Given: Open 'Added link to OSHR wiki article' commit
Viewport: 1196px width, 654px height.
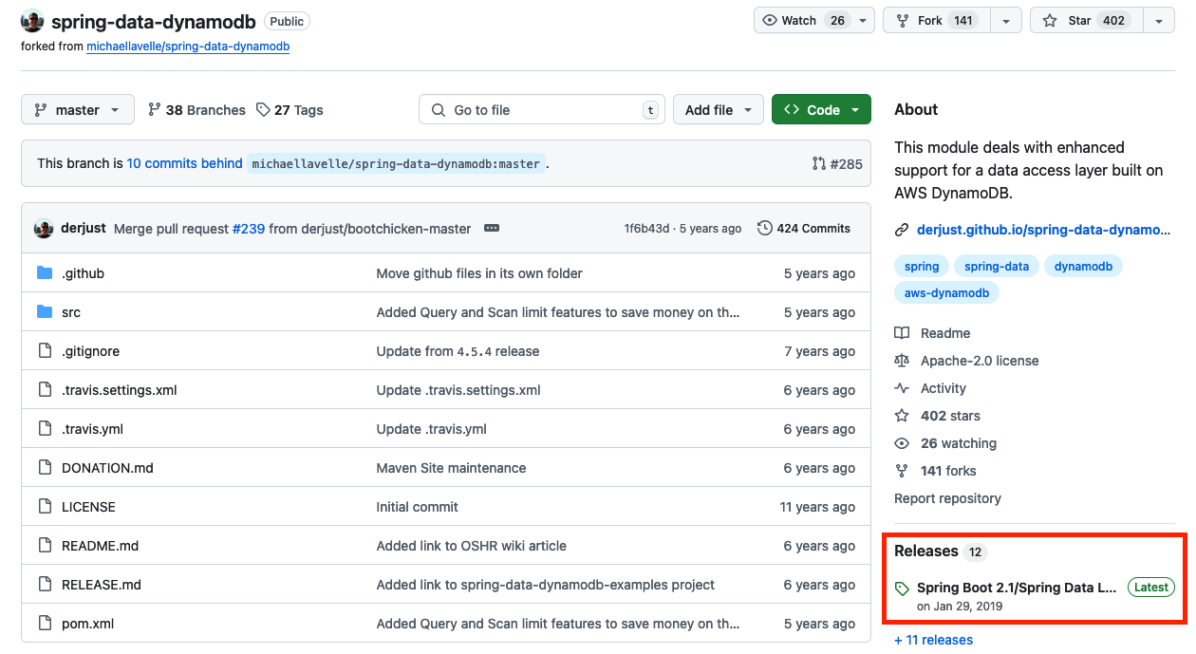Looking at the screenshot, I should point(472,546).
